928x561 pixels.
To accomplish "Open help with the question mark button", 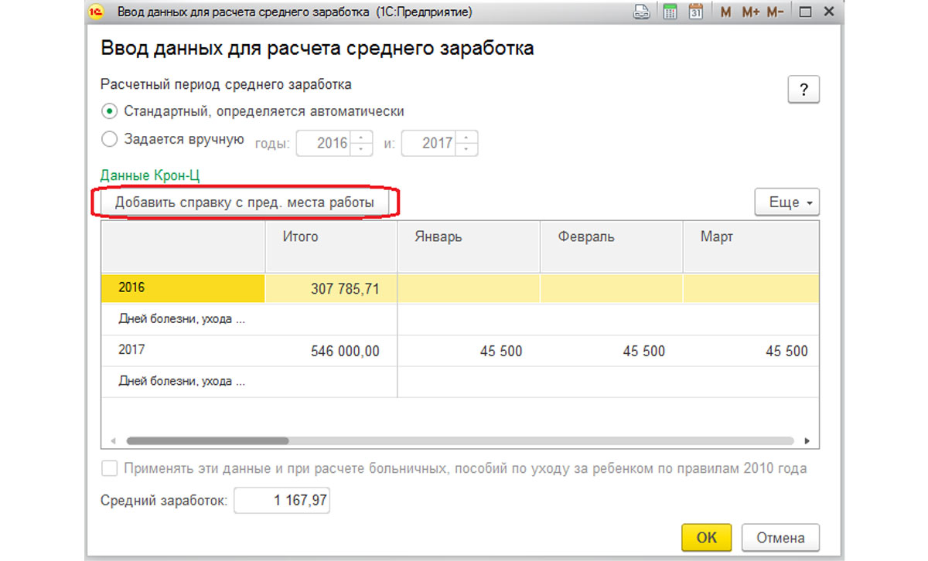I will pos(803,90).
